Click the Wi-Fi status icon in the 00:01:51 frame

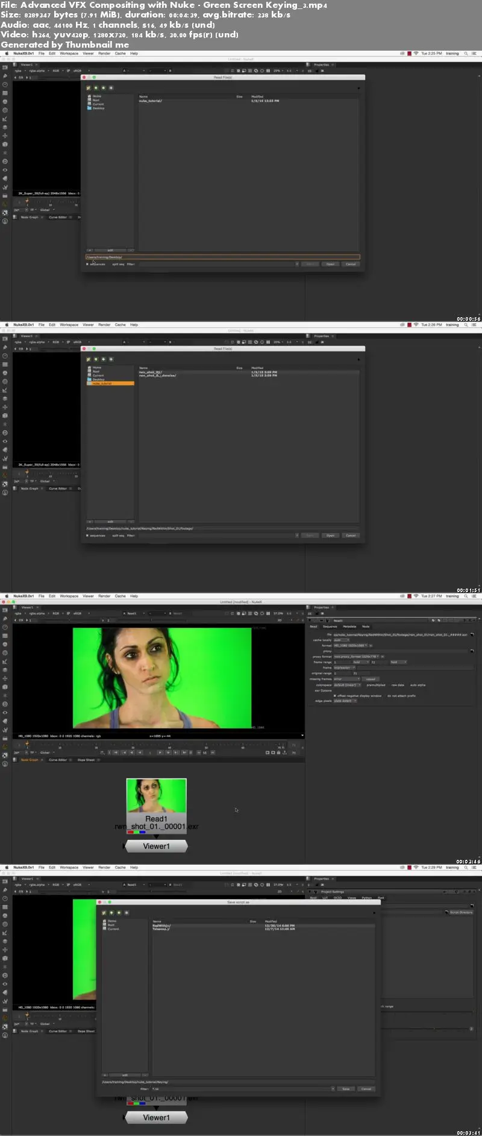click(x=416, y=324)
